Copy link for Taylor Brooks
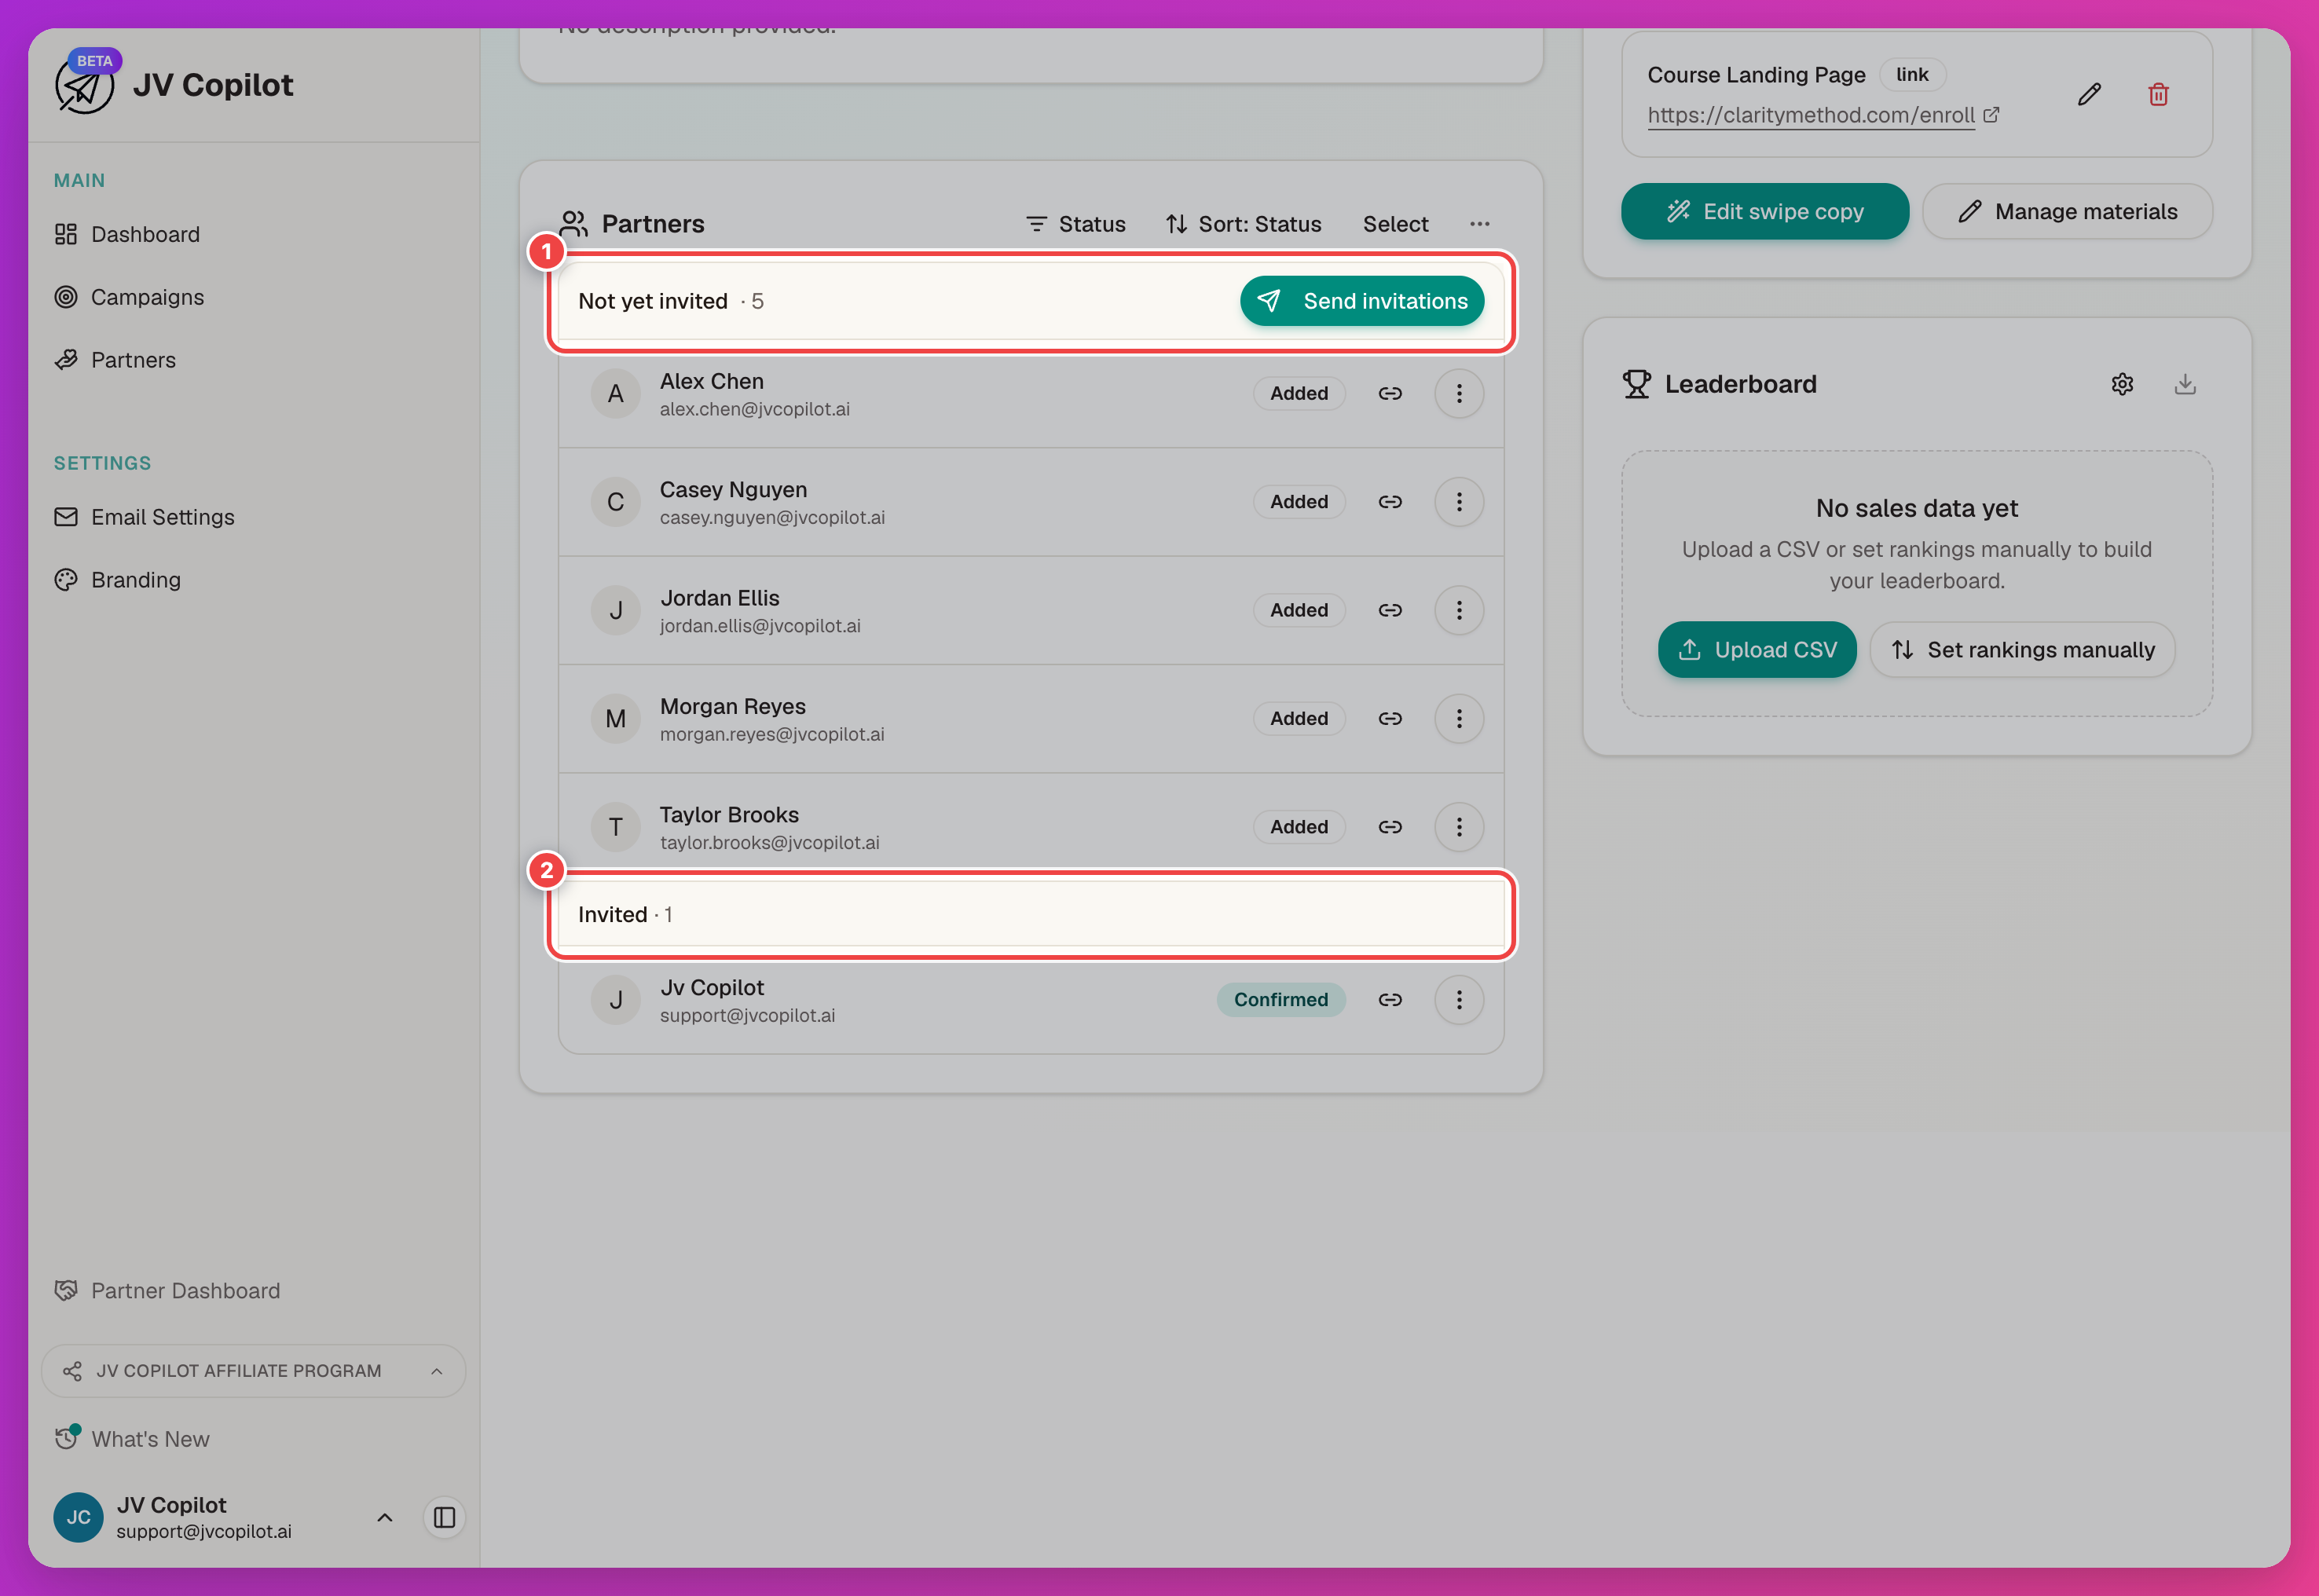Screen dimensions: 2319x1596 (x=1390, y=827)
